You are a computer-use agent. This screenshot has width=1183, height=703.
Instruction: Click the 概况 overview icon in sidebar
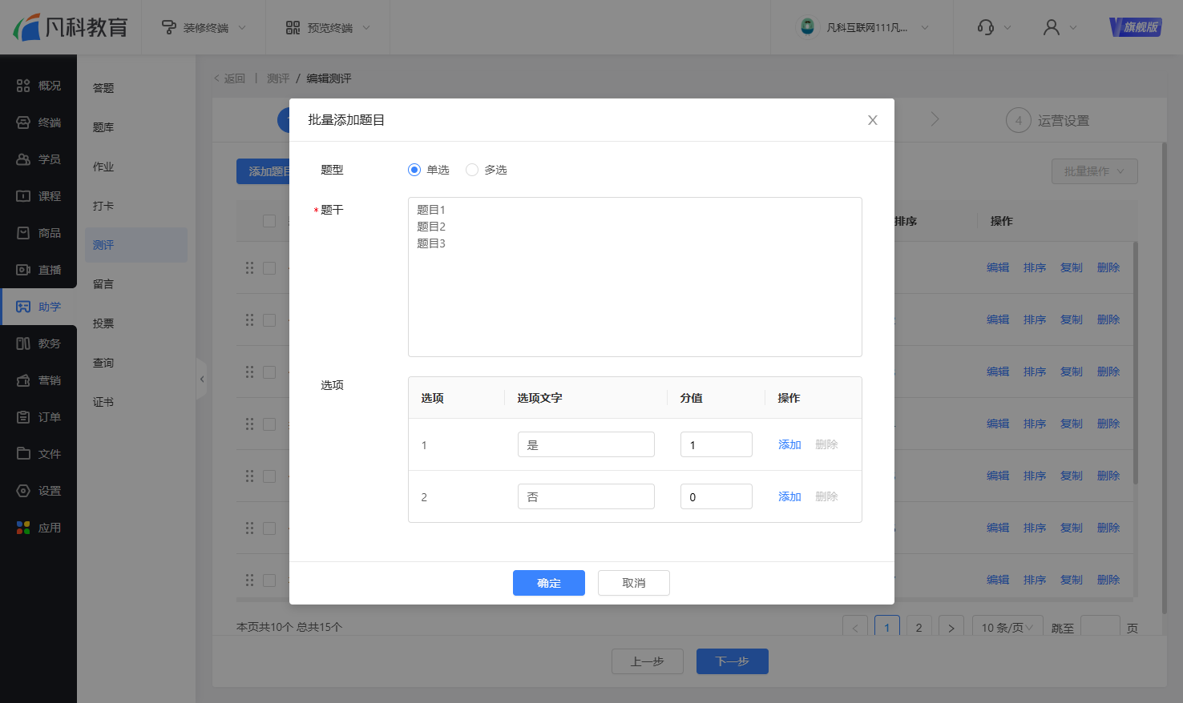[23, 86]
